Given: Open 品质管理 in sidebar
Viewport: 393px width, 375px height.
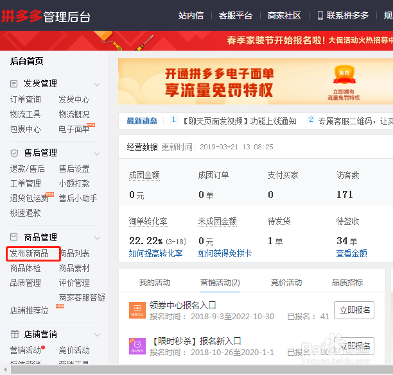Looking at the screenshot, I should click(x=25, y=283).
